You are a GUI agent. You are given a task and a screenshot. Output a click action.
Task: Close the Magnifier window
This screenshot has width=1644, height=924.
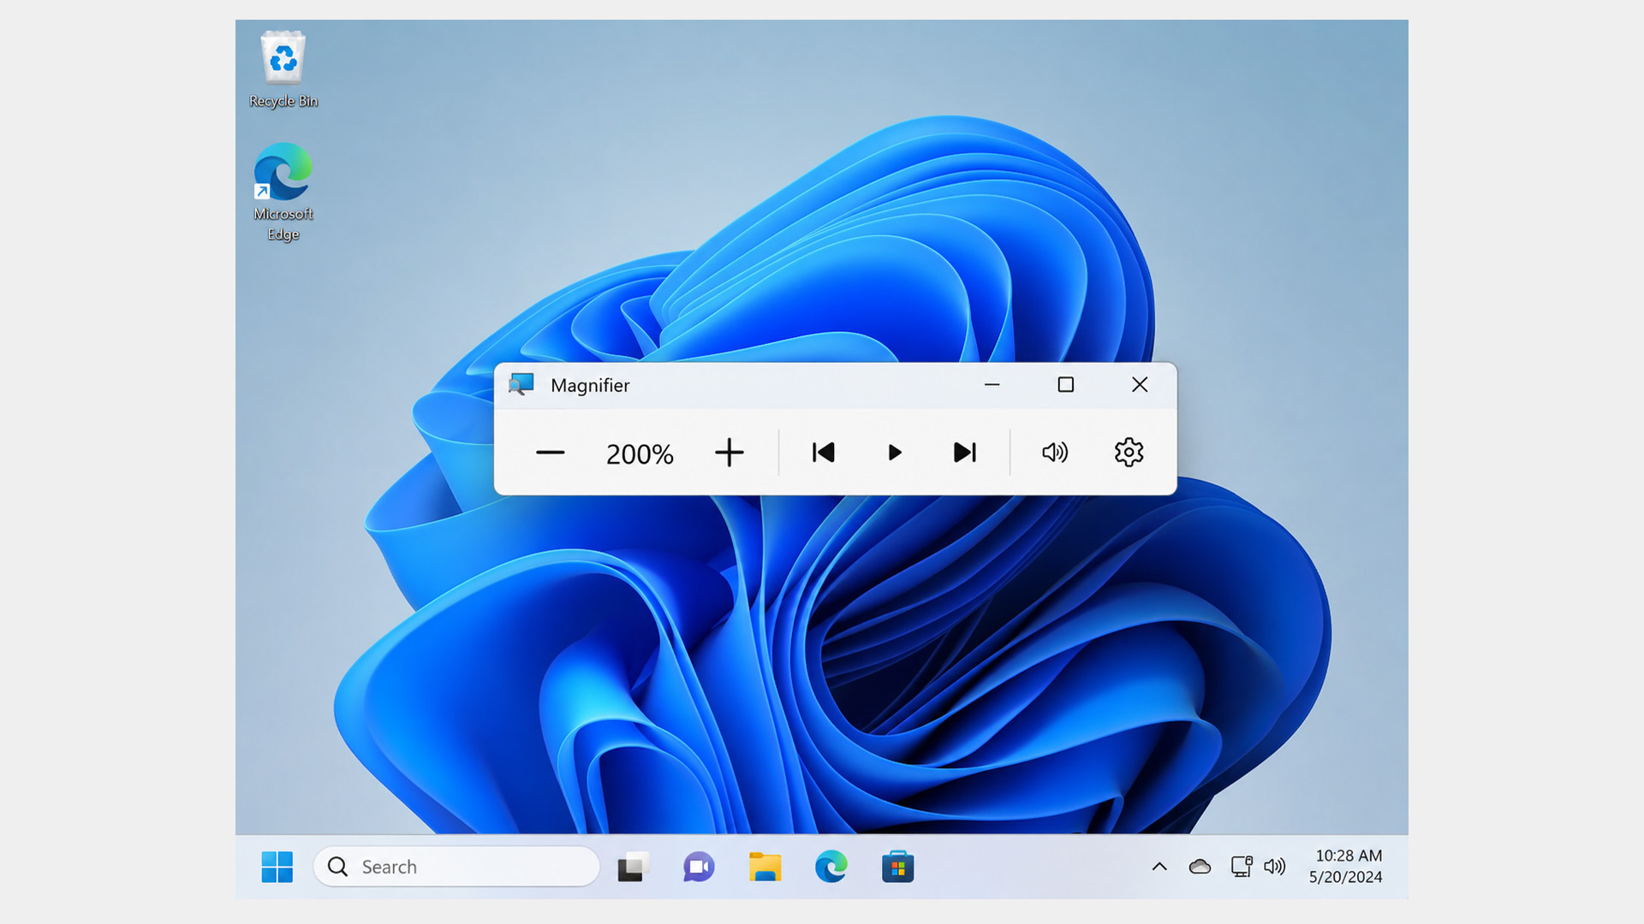pos(1140,385)
